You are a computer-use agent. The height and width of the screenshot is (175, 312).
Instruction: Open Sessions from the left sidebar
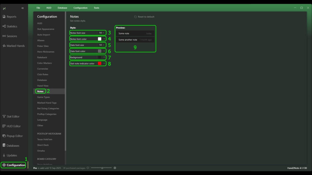[x=4, y=36]
